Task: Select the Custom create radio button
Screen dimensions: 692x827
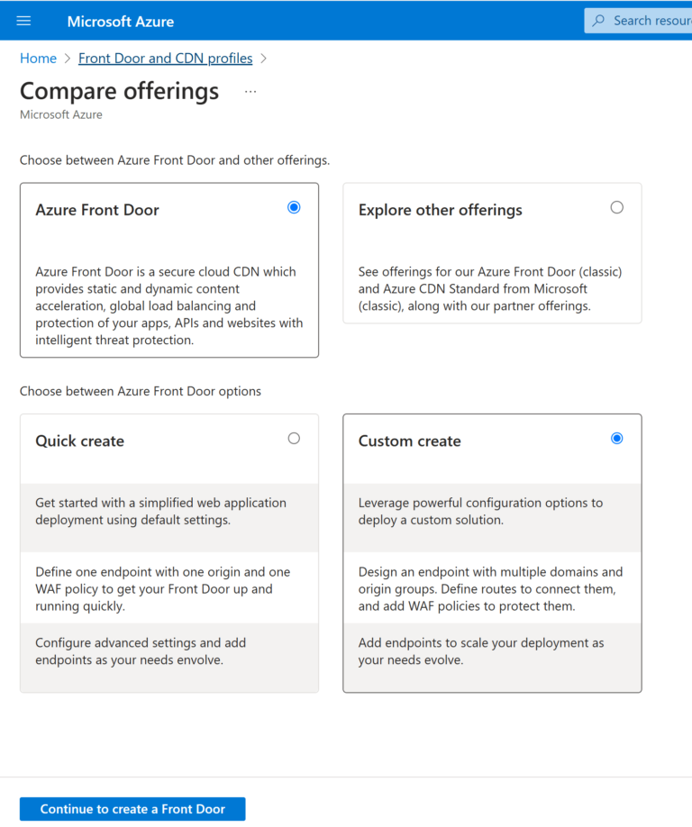Action: (x=616, y=437)
